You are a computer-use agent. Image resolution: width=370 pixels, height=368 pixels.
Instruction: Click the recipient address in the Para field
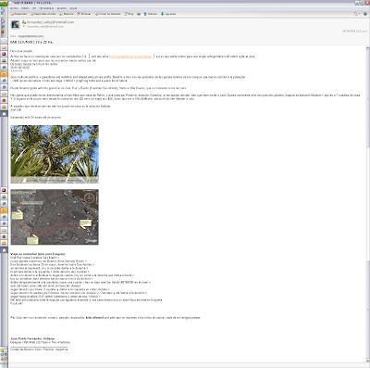pyautogui.click(x=31, y=36)
